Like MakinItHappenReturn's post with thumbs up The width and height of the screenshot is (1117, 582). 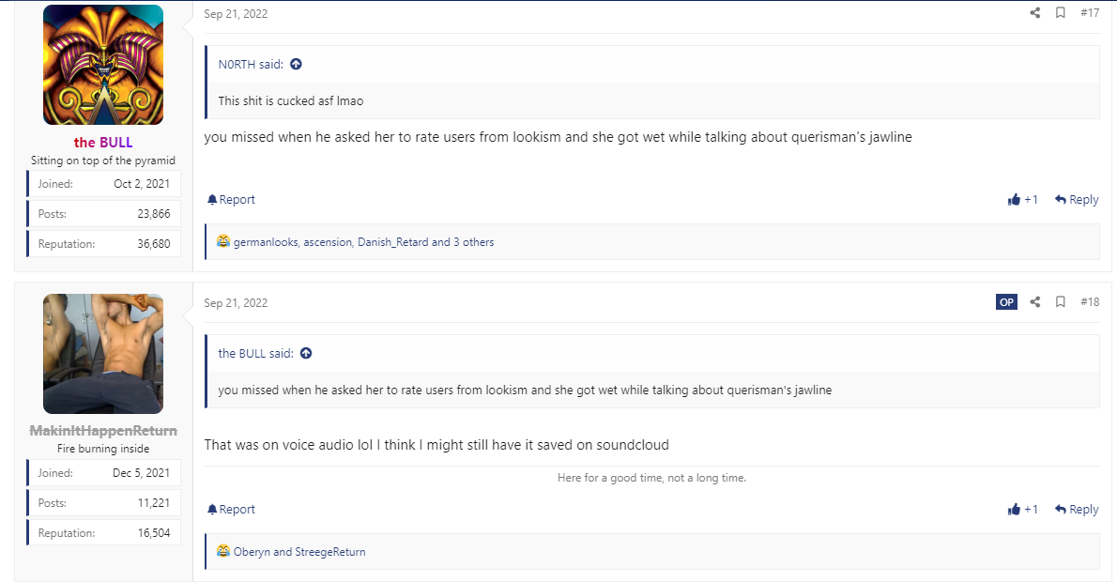[x=1022, y=510]
